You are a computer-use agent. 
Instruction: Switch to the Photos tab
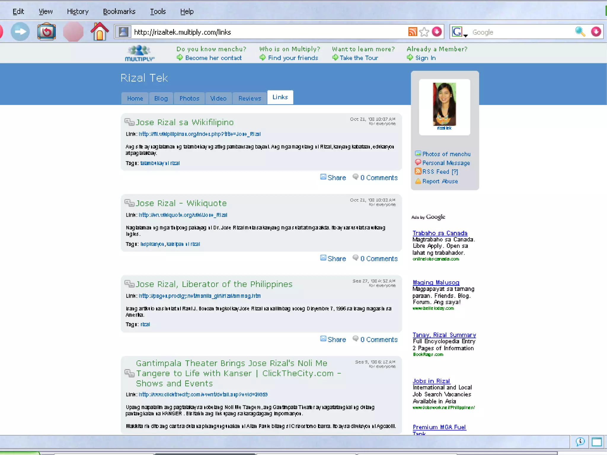point(189,98)
